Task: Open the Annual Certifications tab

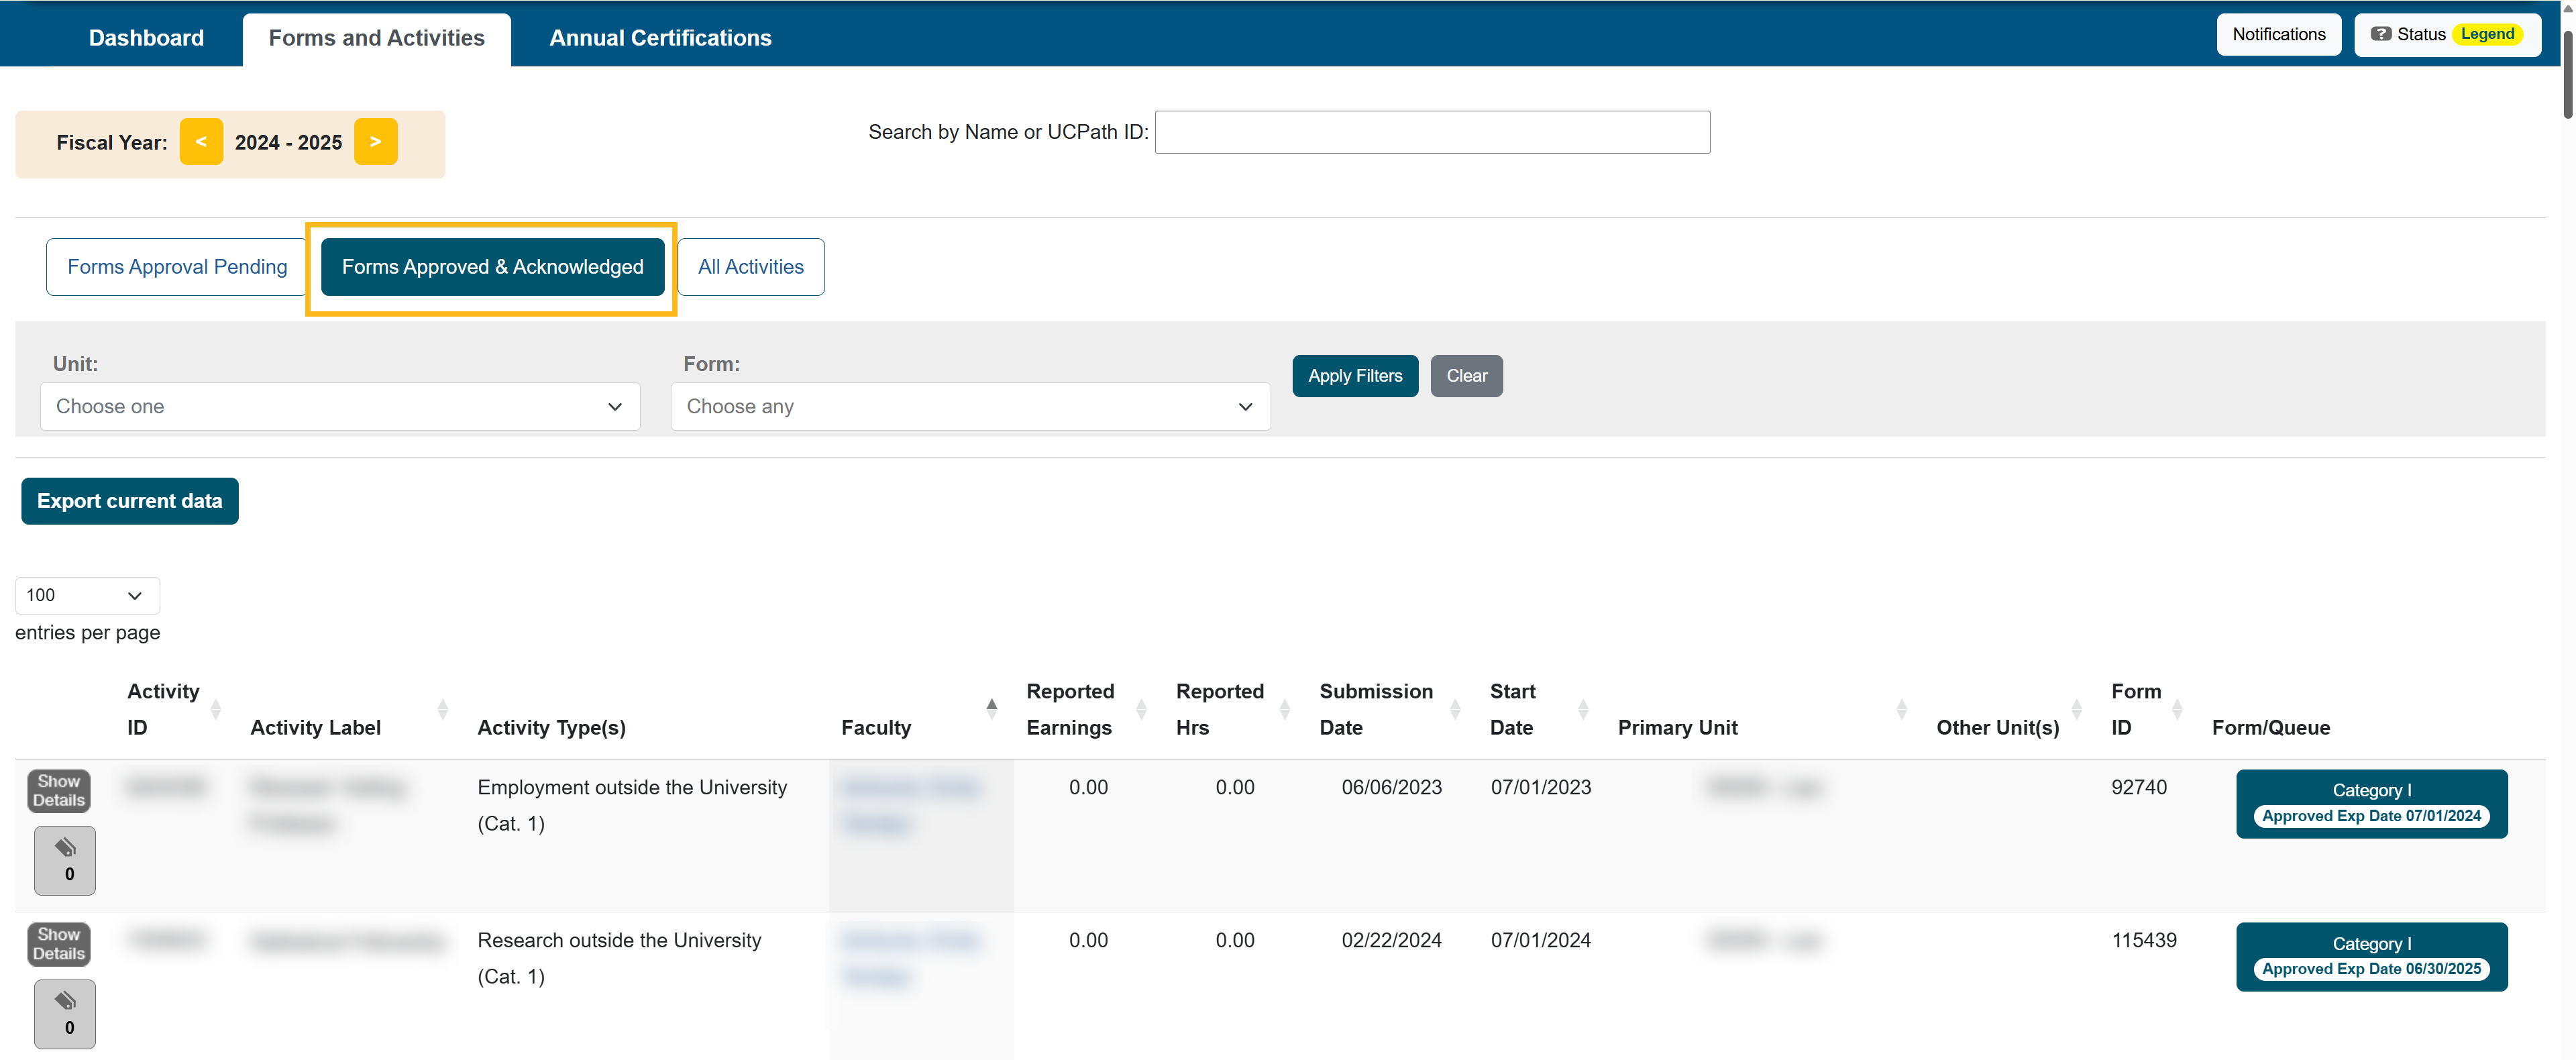Action: [x=660, y=38]
